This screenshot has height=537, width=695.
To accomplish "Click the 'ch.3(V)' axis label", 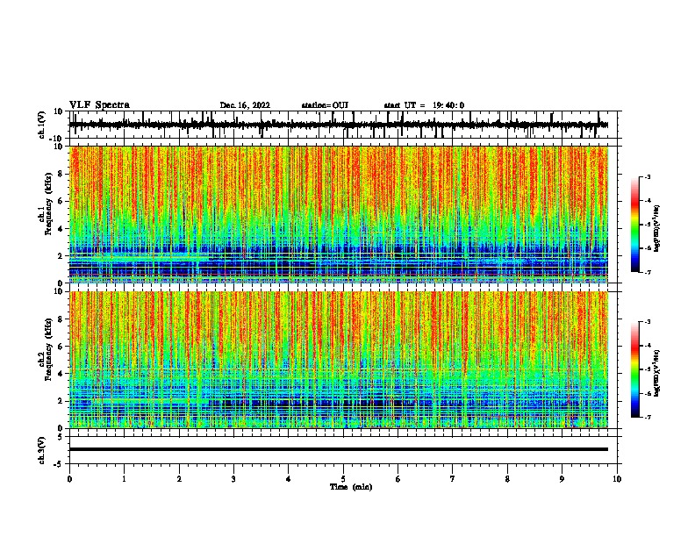I will click(42, 450).
